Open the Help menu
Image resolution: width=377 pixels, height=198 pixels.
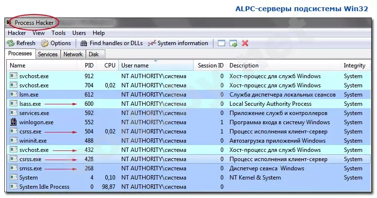98,33
